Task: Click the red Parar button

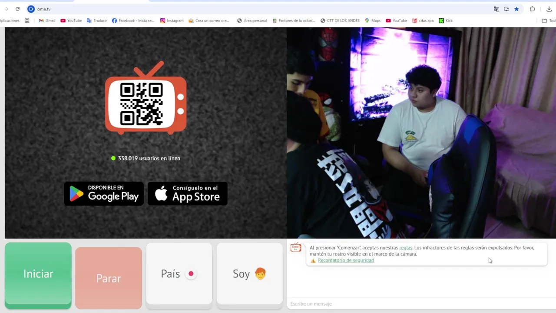Action: click(109, 278)
